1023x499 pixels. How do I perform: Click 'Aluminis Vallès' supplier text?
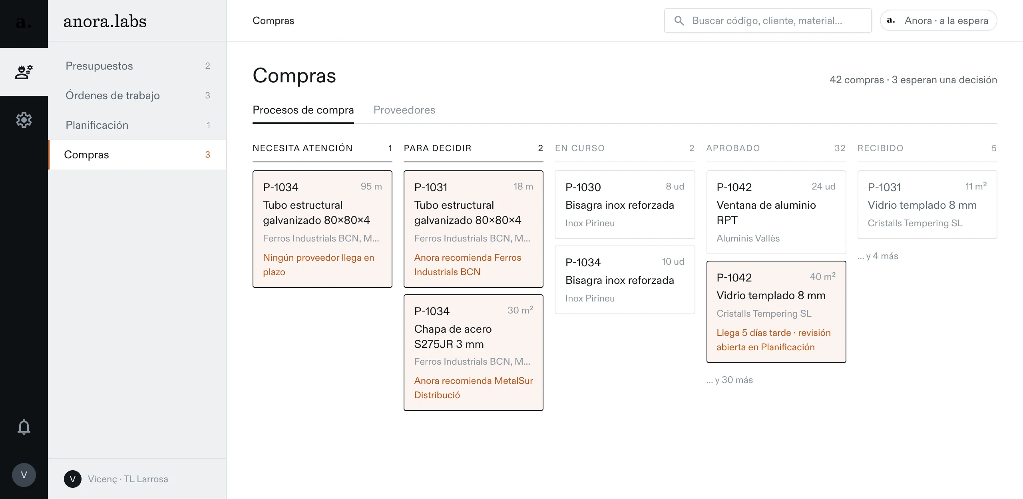point(748,238)
